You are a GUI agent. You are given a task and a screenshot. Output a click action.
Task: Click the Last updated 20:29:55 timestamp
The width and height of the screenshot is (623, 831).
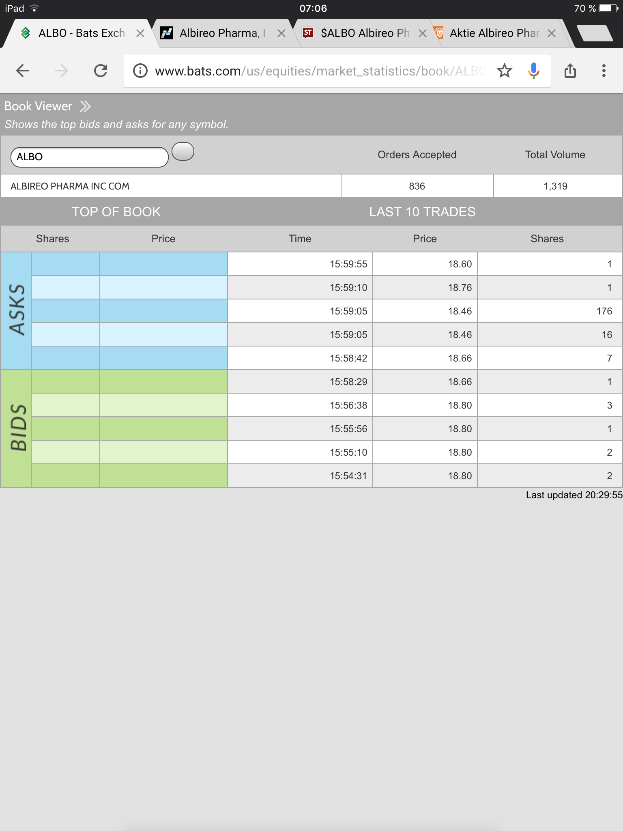[x=574, y=495]
